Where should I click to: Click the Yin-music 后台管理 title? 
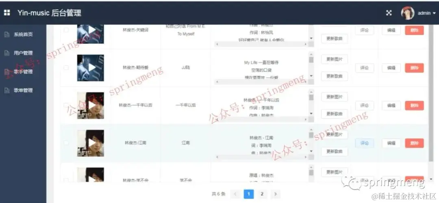pos(49,13)
